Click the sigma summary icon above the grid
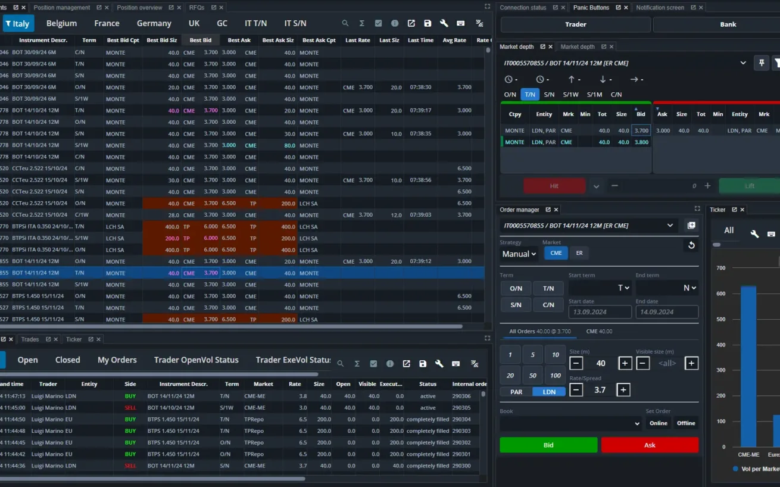Viewport: 780px width, 487px height. pos(361,23)
